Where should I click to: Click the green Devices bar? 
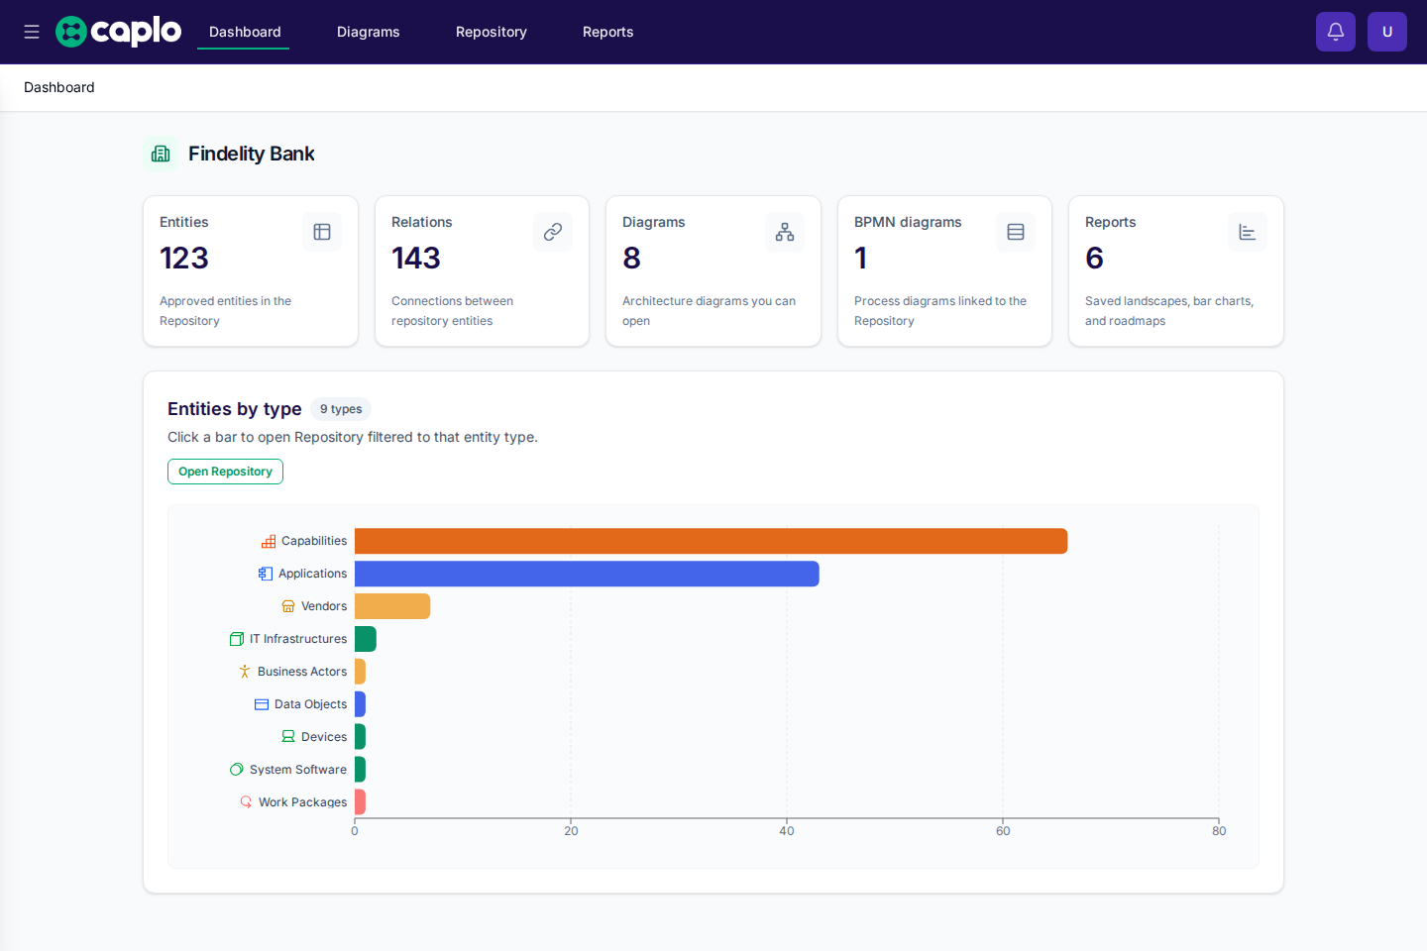pos(360,737)
